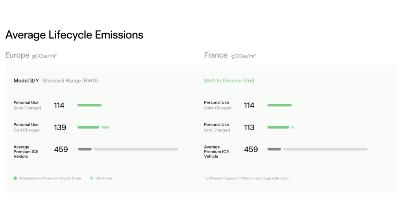Click Europe solar charged green bar

89,105
